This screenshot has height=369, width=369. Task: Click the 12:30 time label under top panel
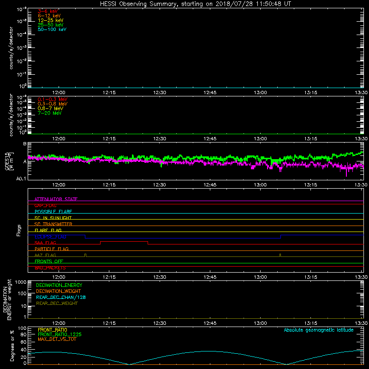click(x=160, y=93)
